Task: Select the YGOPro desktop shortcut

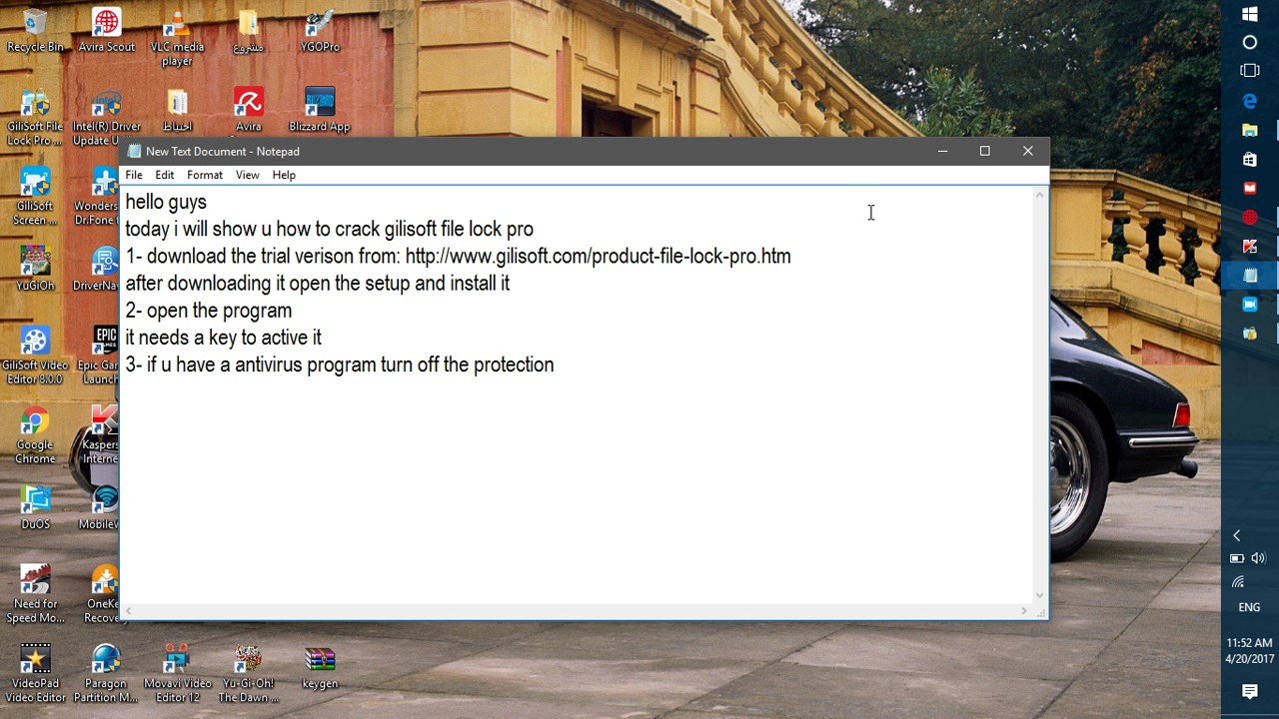Action: coord(320,30)
